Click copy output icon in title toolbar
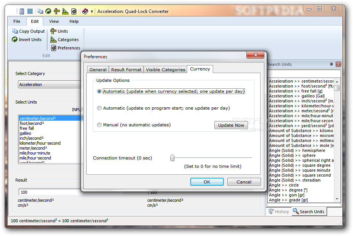353x236 pixels. point(40,11)
